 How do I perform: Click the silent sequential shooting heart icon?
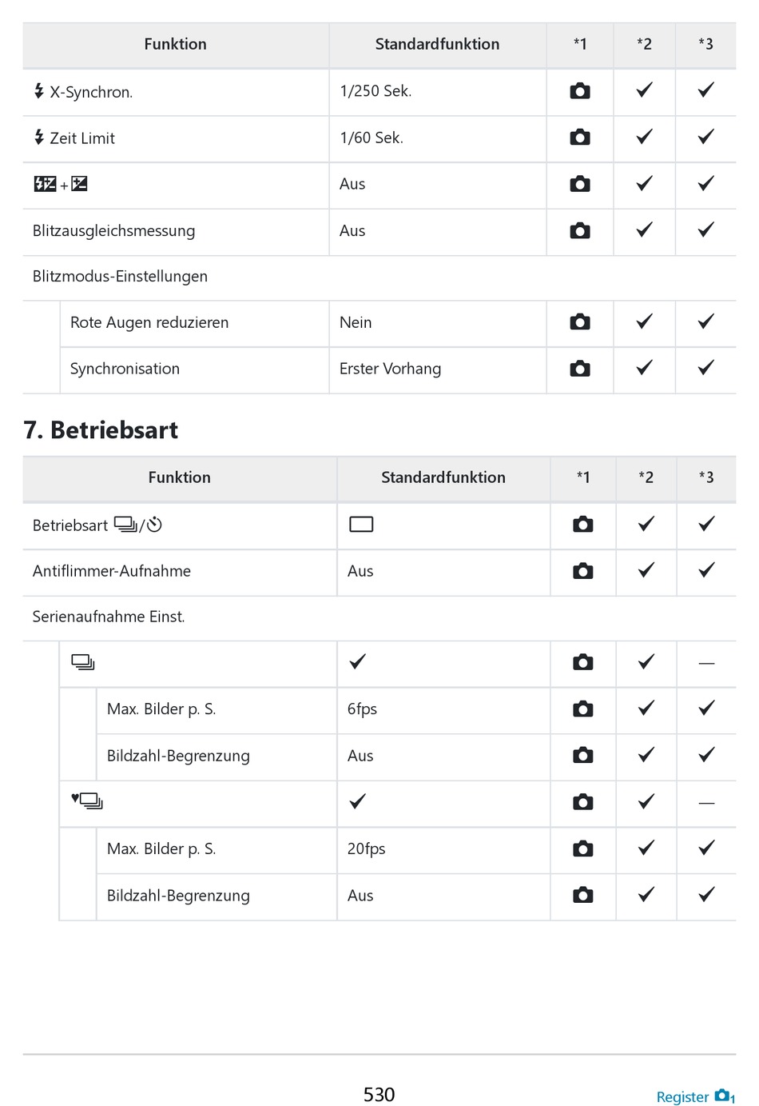86,801
